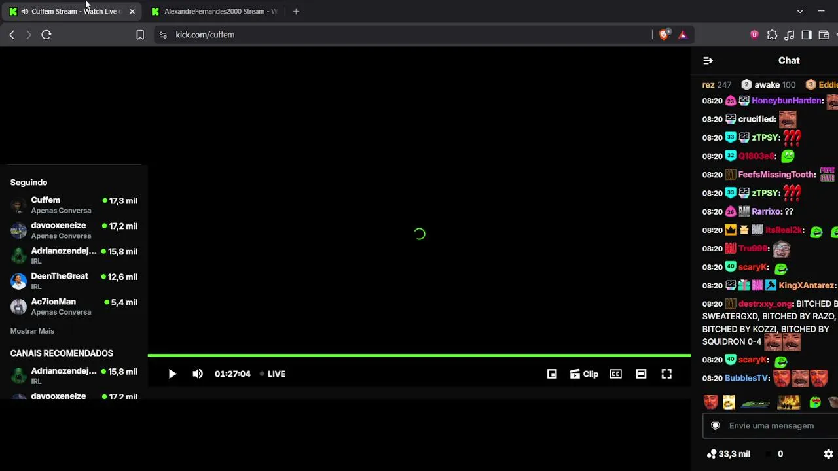Click the Seguindo section heading
The width and height of the screenshot is (838, 471).
[x=29, y=183]
